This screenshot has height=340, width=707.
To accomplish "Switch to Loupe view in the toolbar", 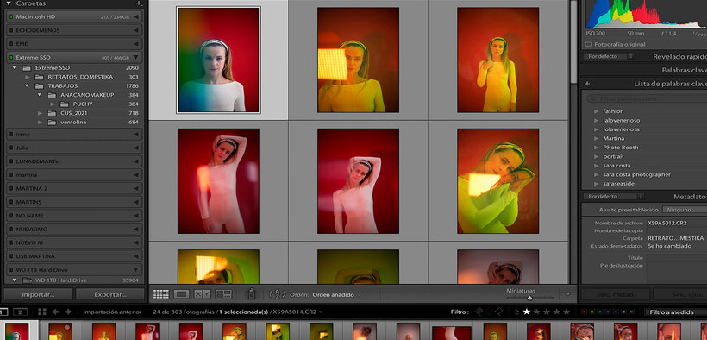I will (x=181, y=294).
